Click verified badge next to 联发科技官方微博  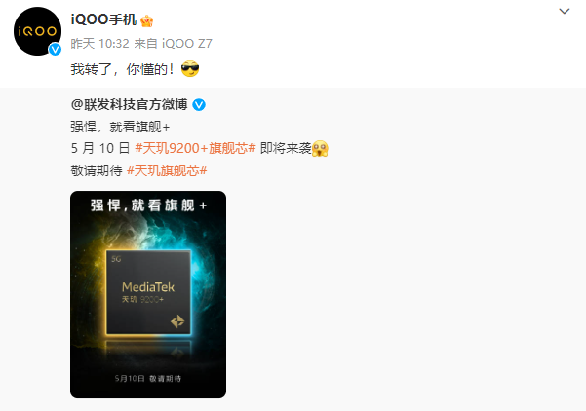point(199,105)
